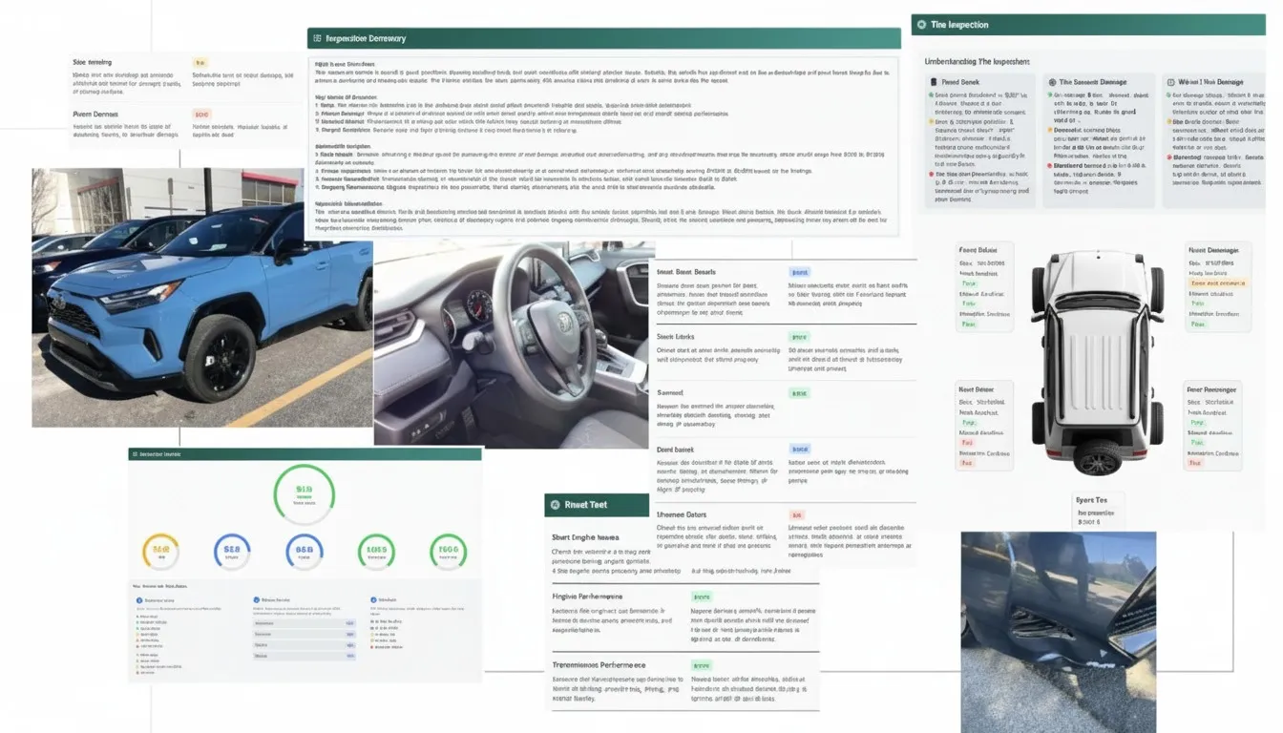Select the Road Test section icon
Viewport: 1283px width, 733px height.
click(x=557, y=505)
